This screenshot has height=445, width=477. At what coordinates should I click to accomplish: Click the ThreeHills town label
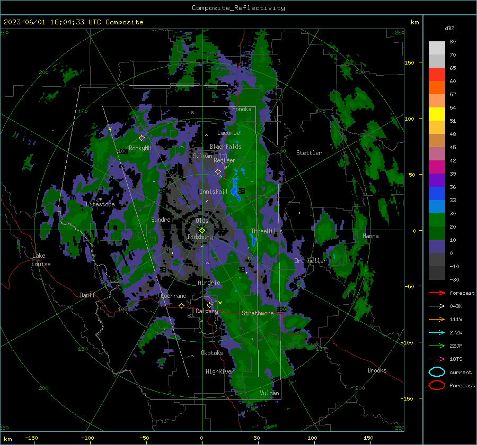[x=267, y=231]
